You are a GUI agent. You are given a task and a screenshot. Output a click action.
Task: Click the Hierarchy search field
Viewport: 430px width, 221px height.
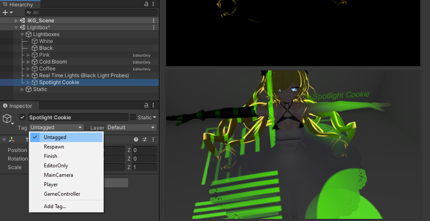click(91, 12)
